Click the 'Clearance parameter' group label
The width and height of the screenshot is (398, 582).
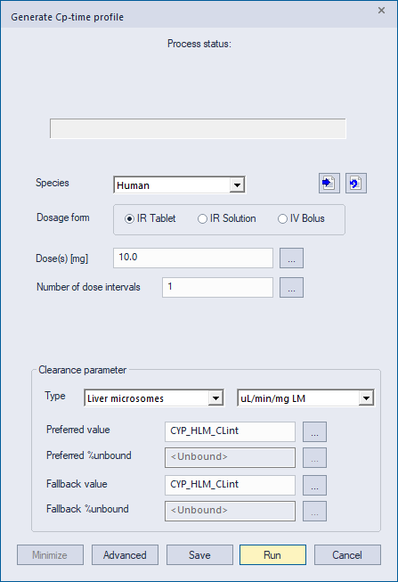coord(82,370)
